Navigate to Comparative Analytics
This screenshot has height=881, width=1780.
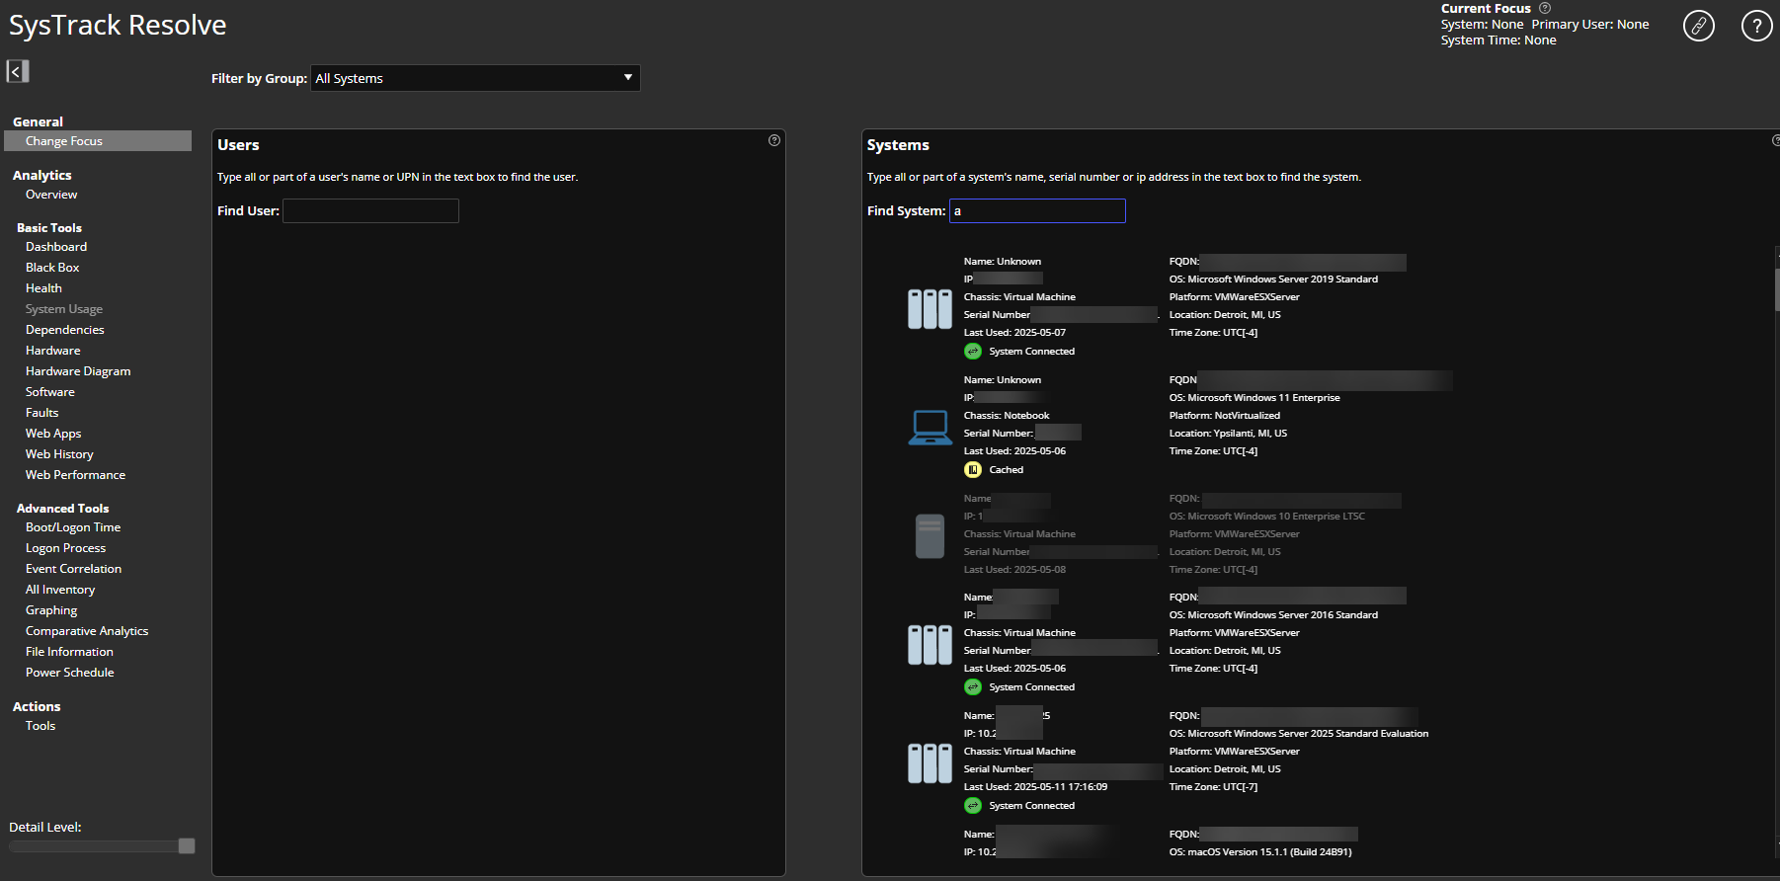click(87, 631)
